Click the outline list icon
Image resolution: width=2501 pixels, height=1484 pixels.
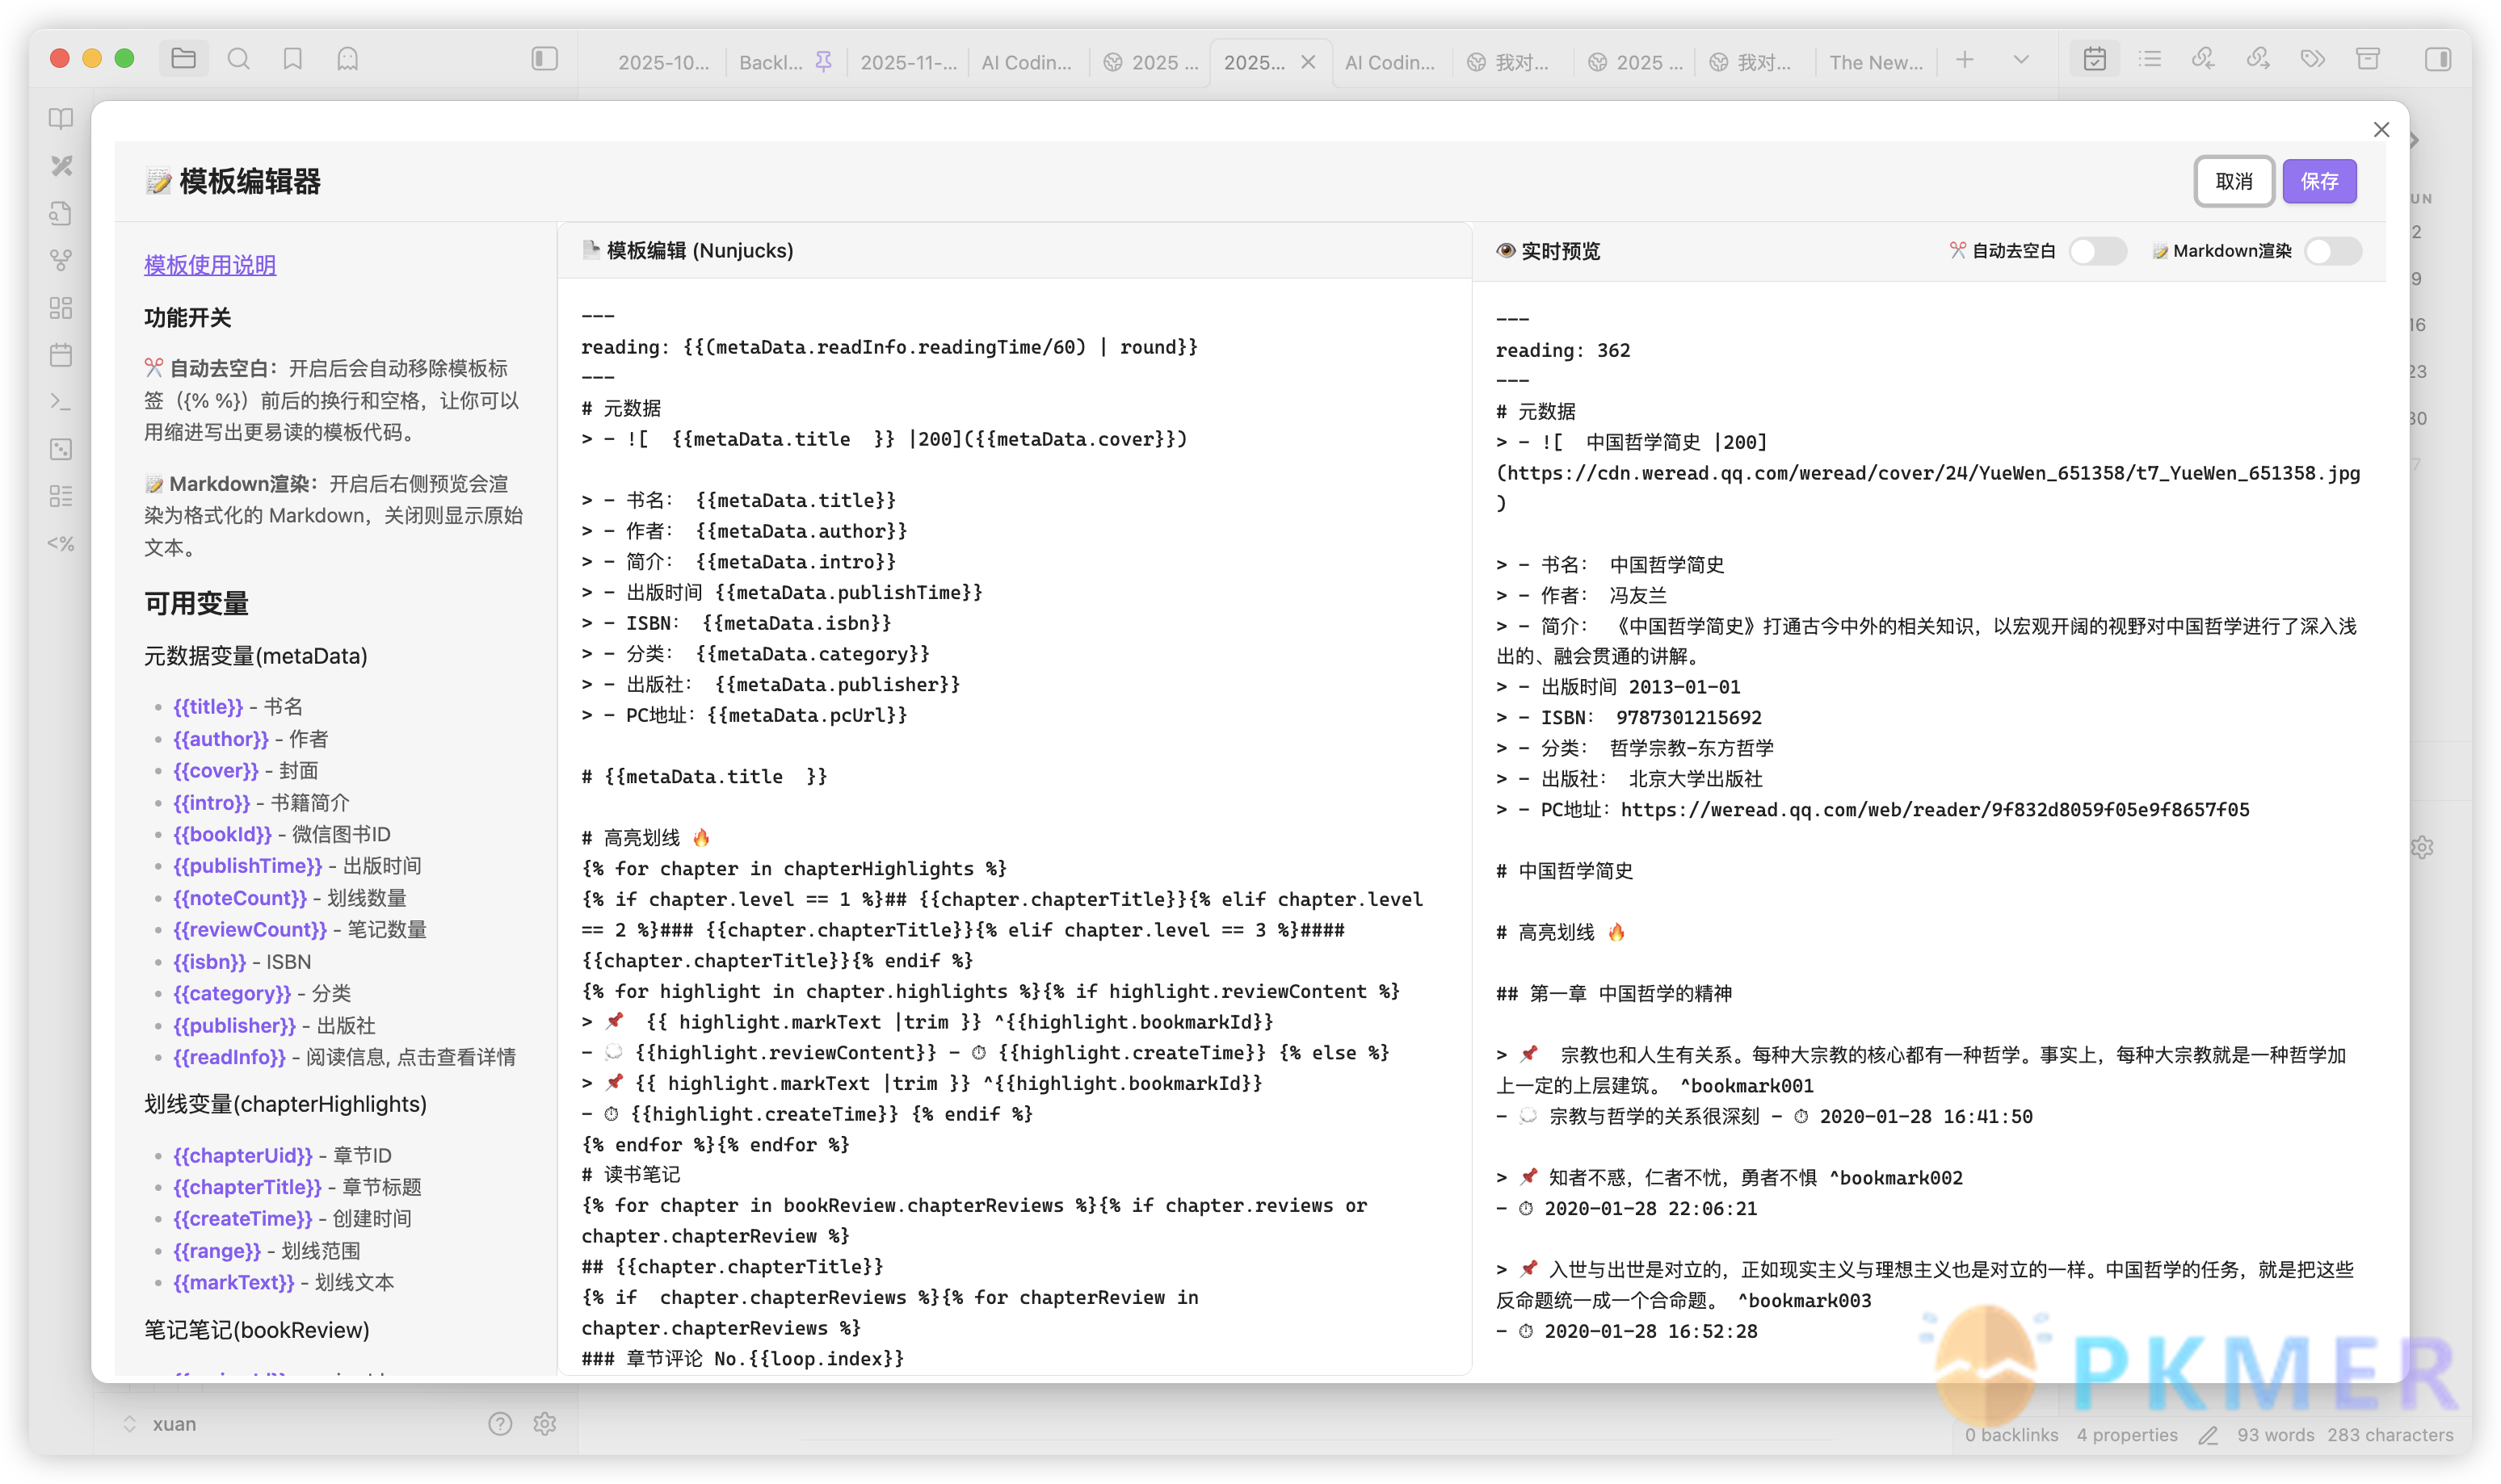coord(2149,59)
